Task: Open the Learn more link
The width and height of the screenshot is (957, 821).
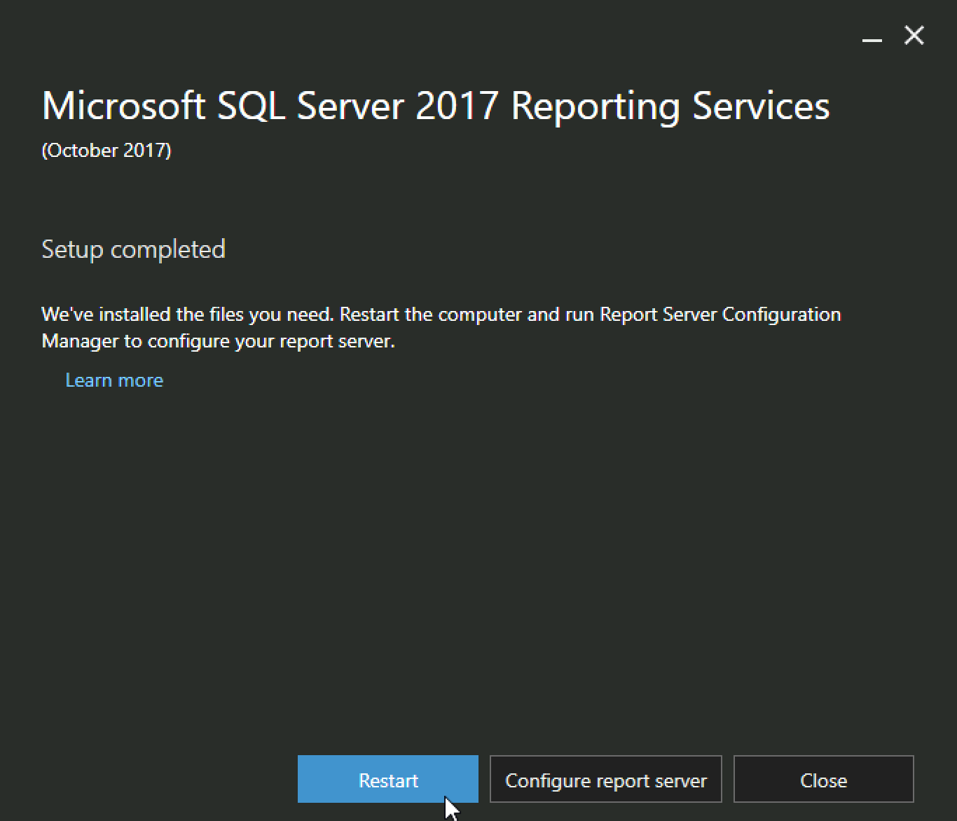Action: (x=114, y=380)
